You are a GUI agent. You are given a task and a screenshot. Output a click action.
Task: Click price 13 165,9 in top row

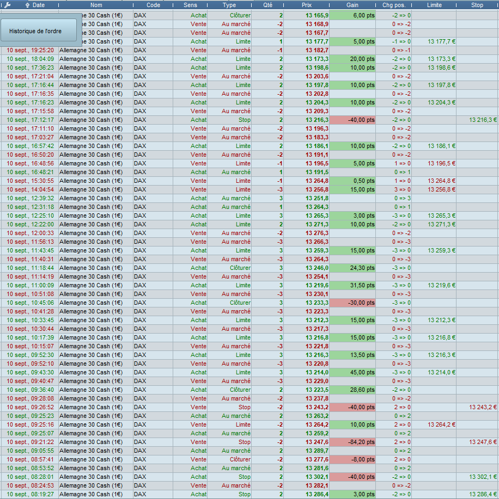317,15
